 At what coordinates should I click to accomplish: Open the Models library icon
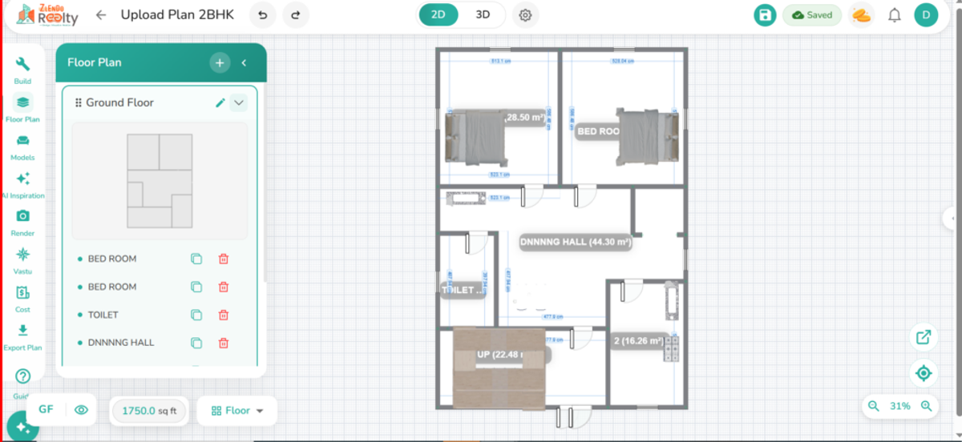(x=22, y=146)
